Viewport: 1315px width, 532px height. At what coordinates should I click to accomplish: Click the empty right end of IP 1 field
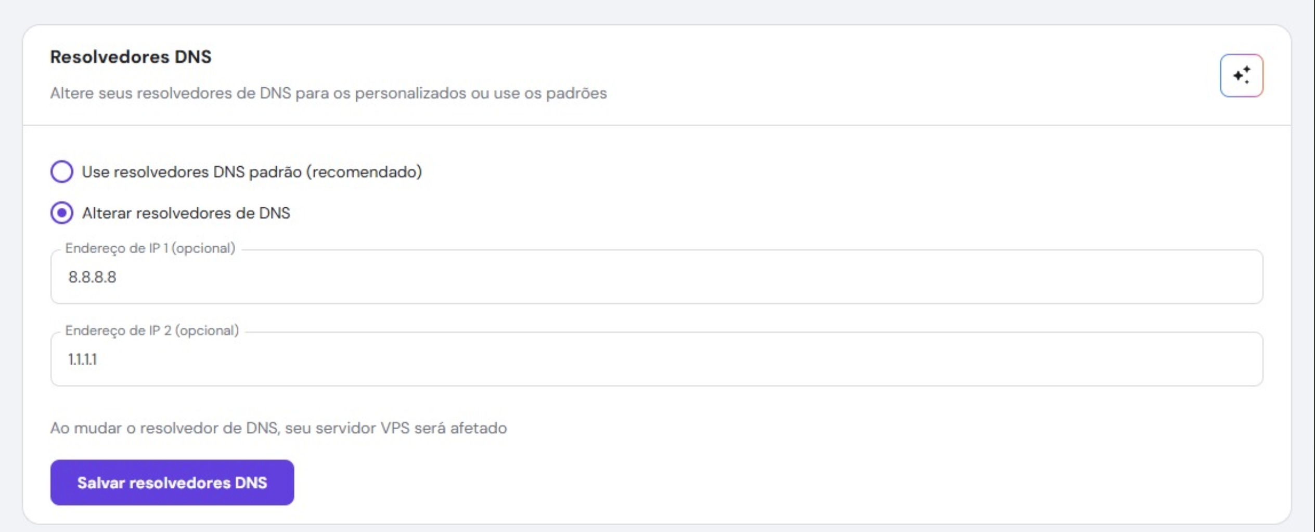pos(1196,277)
